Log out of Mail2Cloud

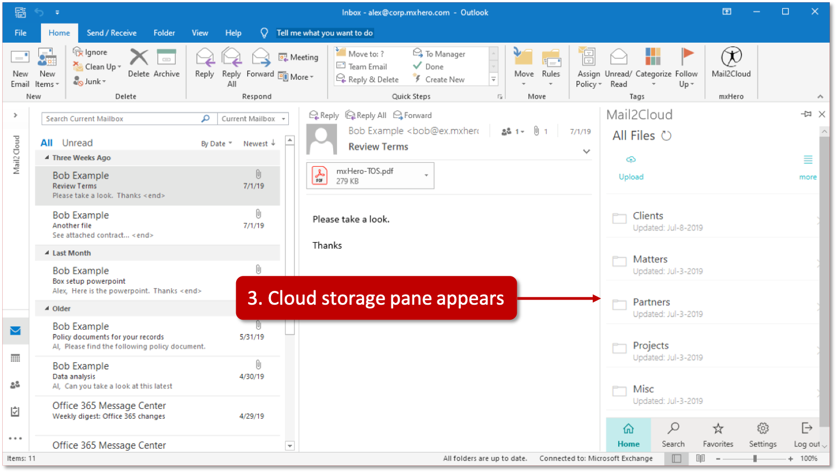tap(807, 435)
